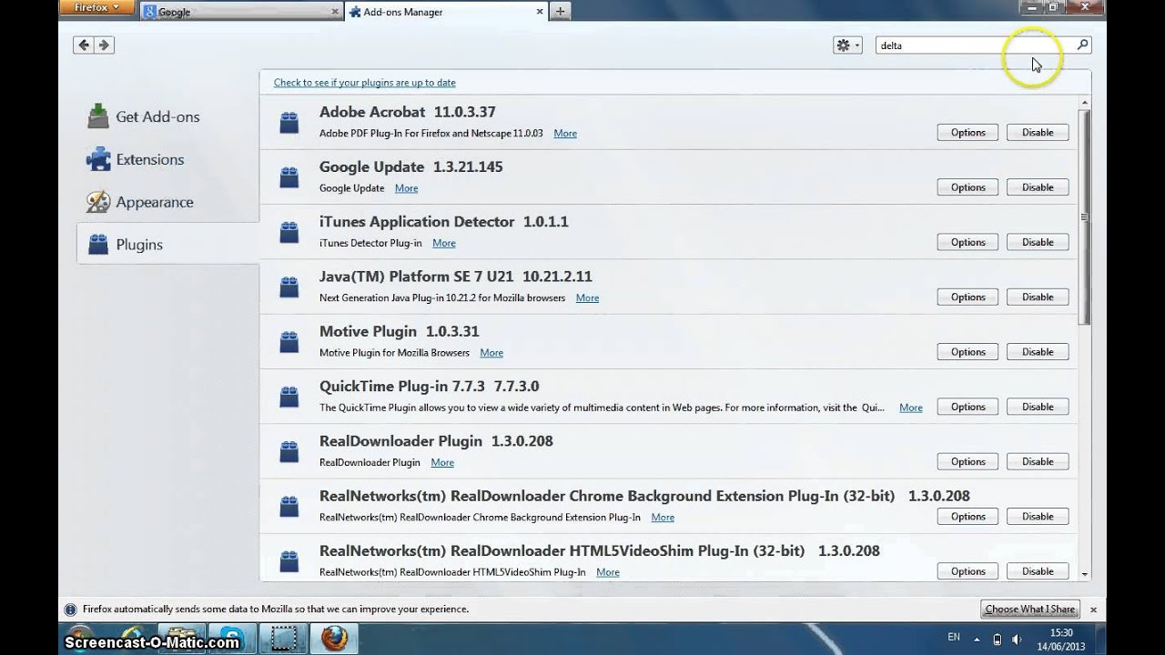This screenshot has height=655, width=1165.
Task: Click the search magnifier icon
Action: 1082,45
